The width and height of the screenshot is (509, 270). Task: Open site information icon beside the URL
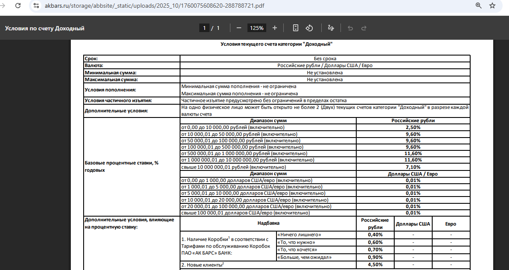tap(36, 6)
